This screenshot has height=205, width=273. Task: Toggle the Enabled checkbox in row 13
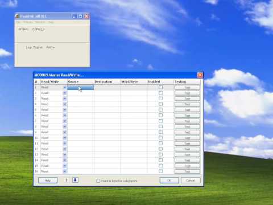click(x=160, y=154)
